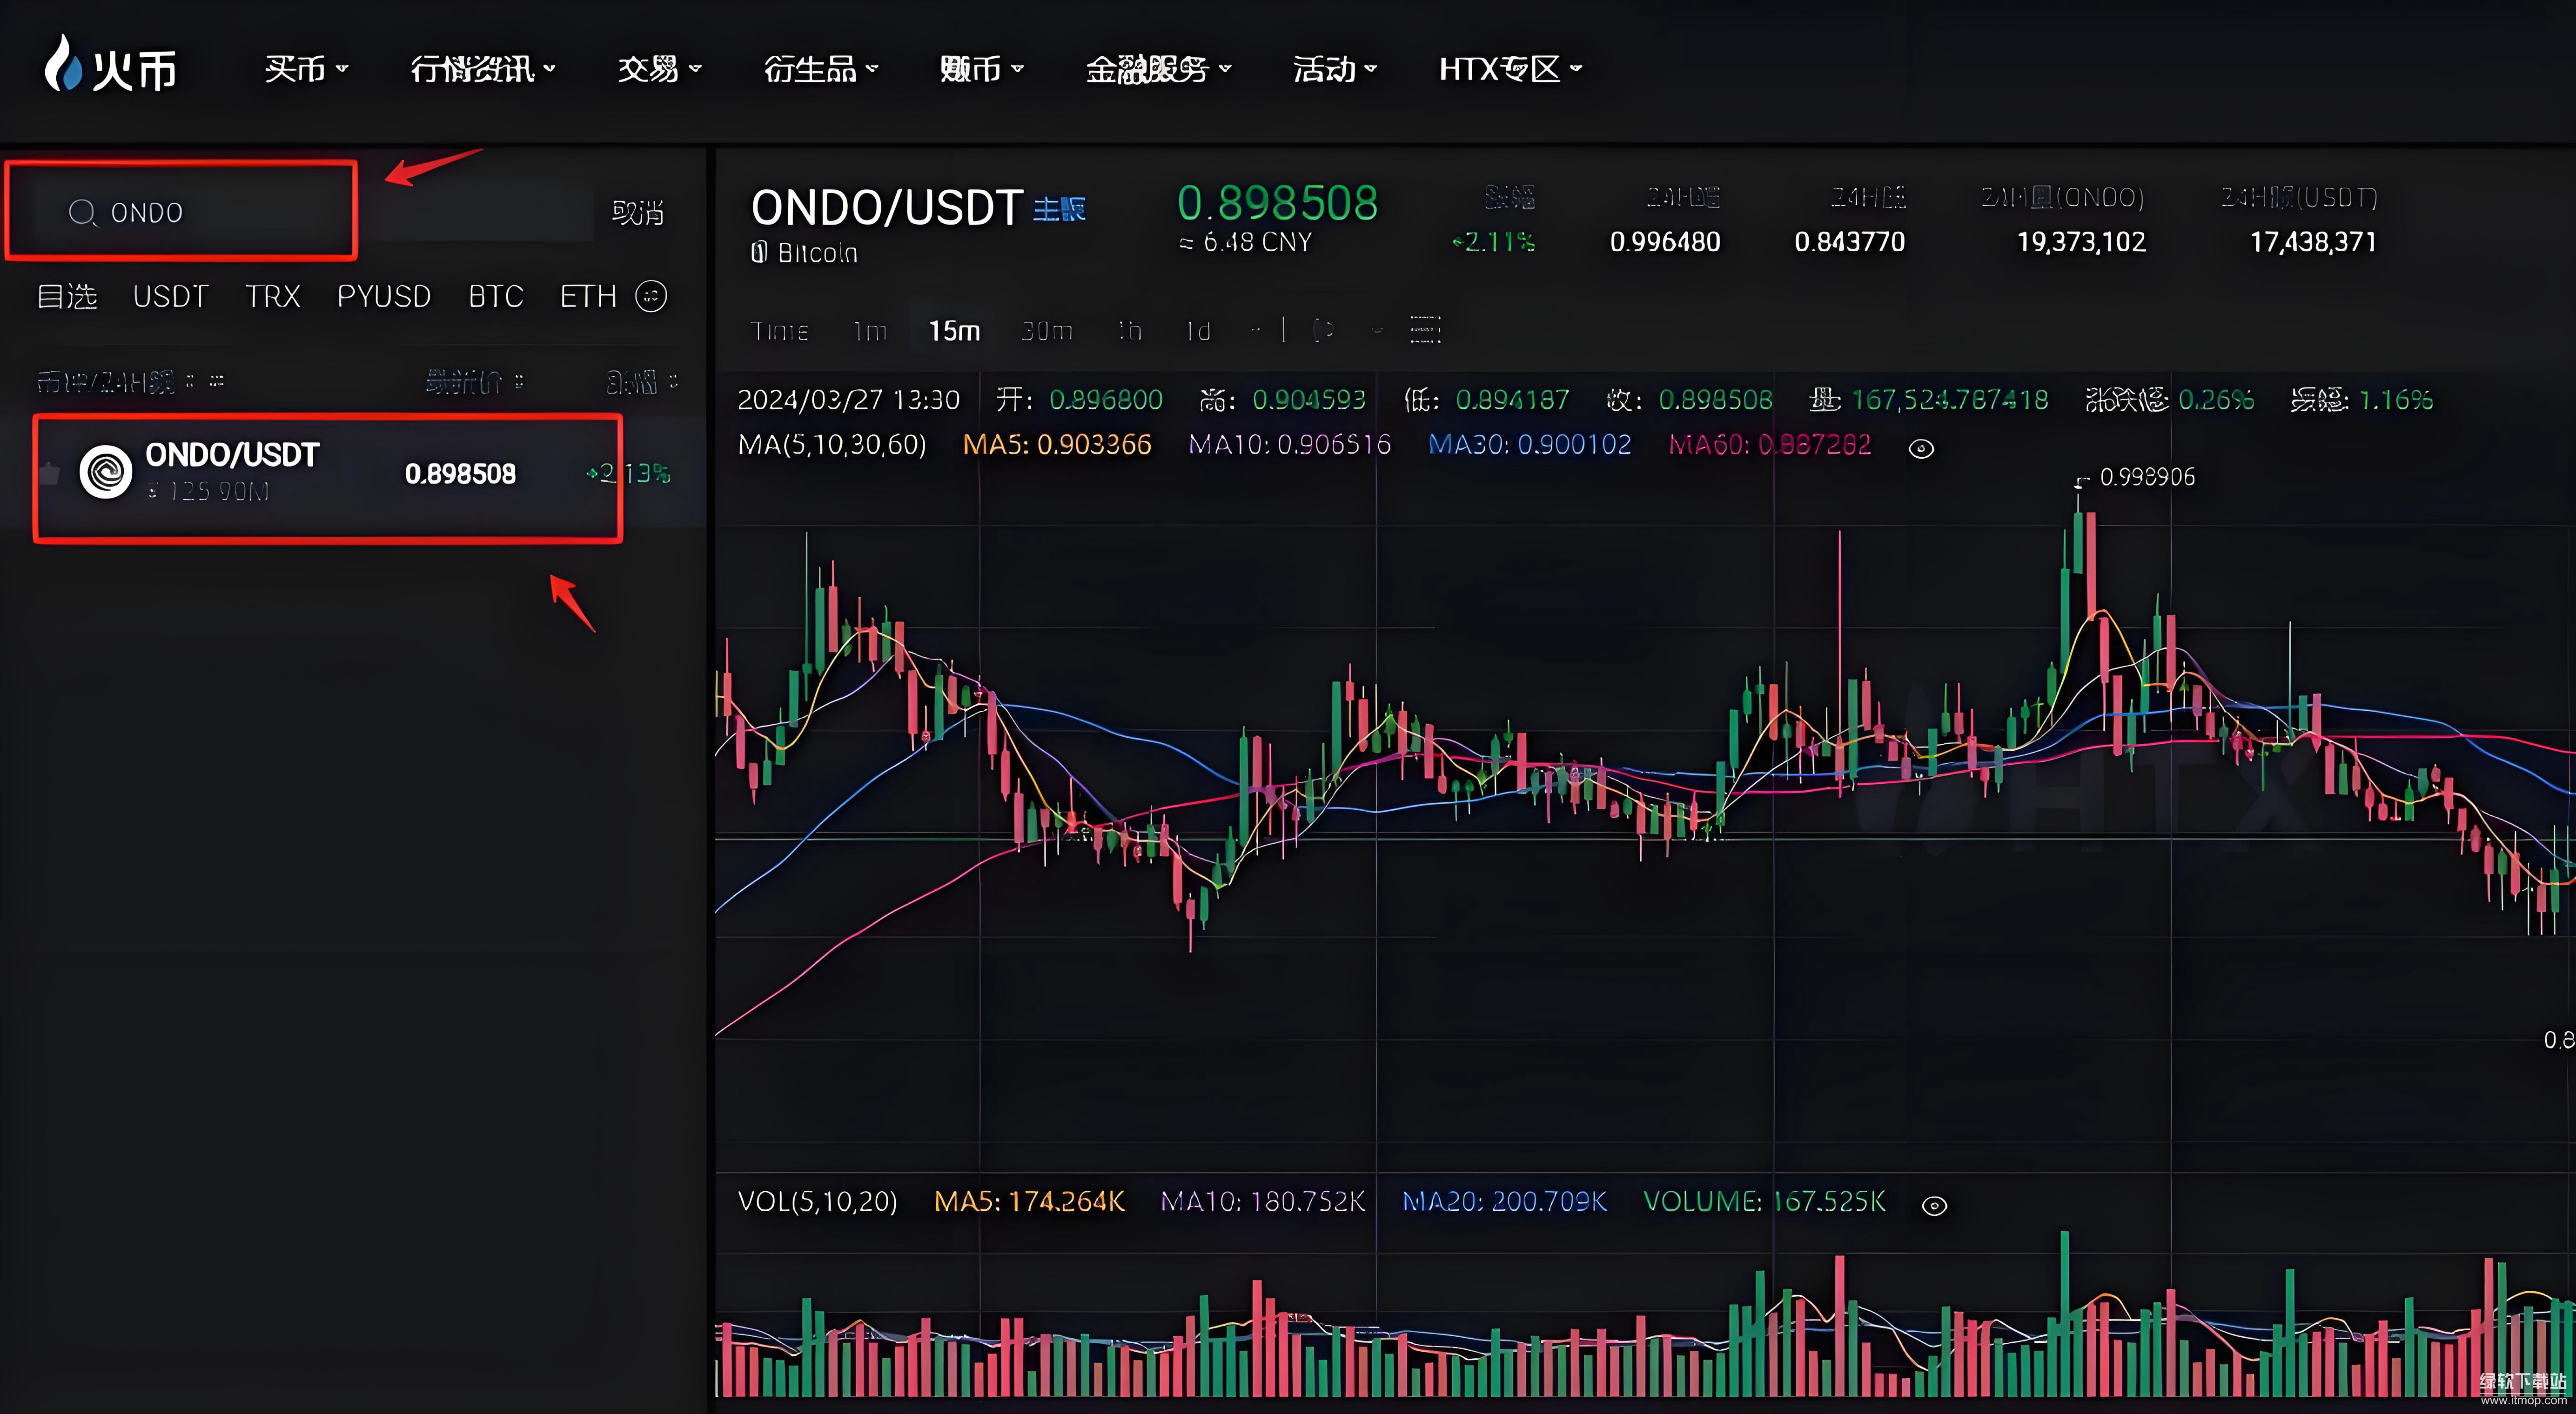
Task: Click the 24H volume 19,373,102
Action: click(x=2081, y=242)
